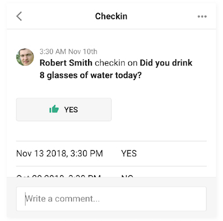Click the 'Did you drink' bold text
The width and height of the screenshot is (223, 221).
(166, 63)
